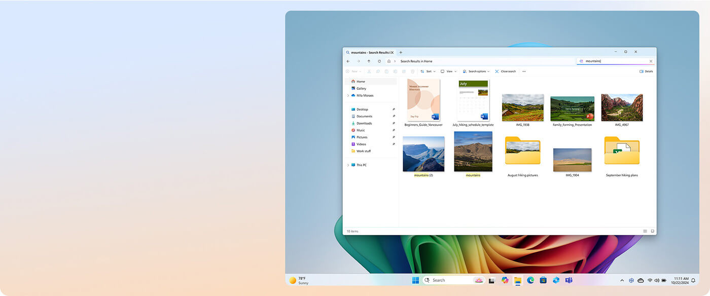
Task: Click the Forward navigation arrow
Action: [359, 61]
